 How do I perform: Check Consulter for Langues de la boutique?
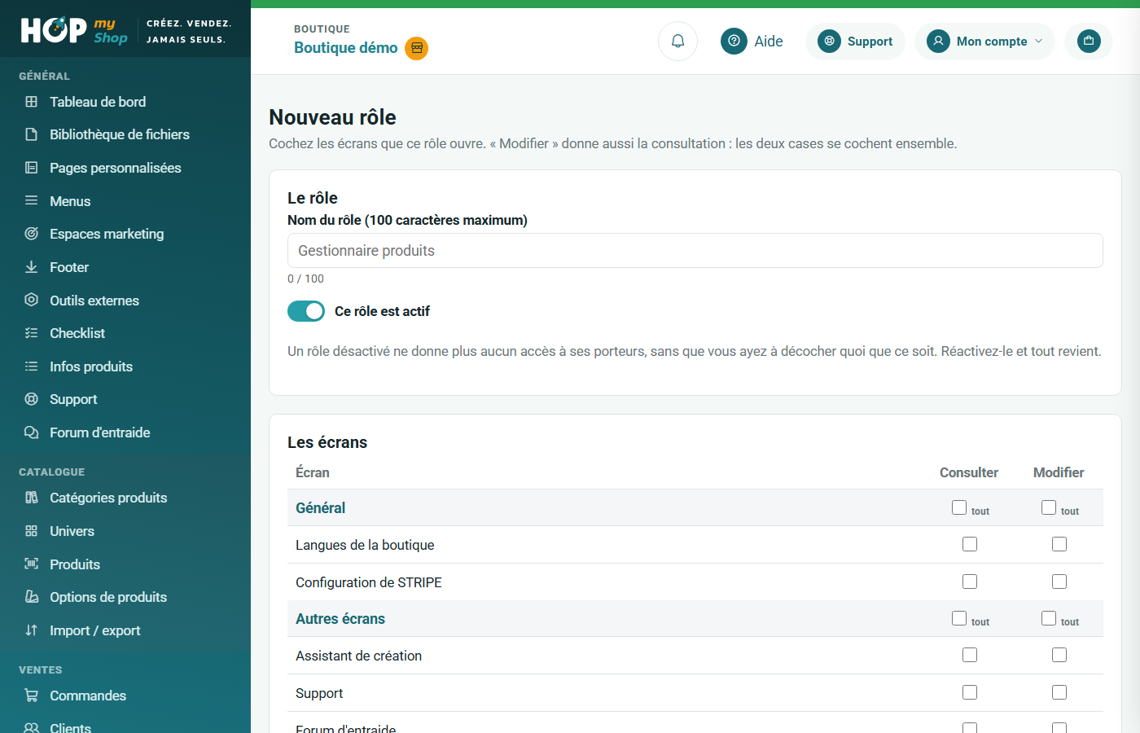tap(970, 544)
